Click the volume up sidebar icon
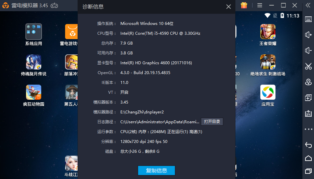This screenshot has width=314, height=179. pyautogui.click(x=308, y=35)
